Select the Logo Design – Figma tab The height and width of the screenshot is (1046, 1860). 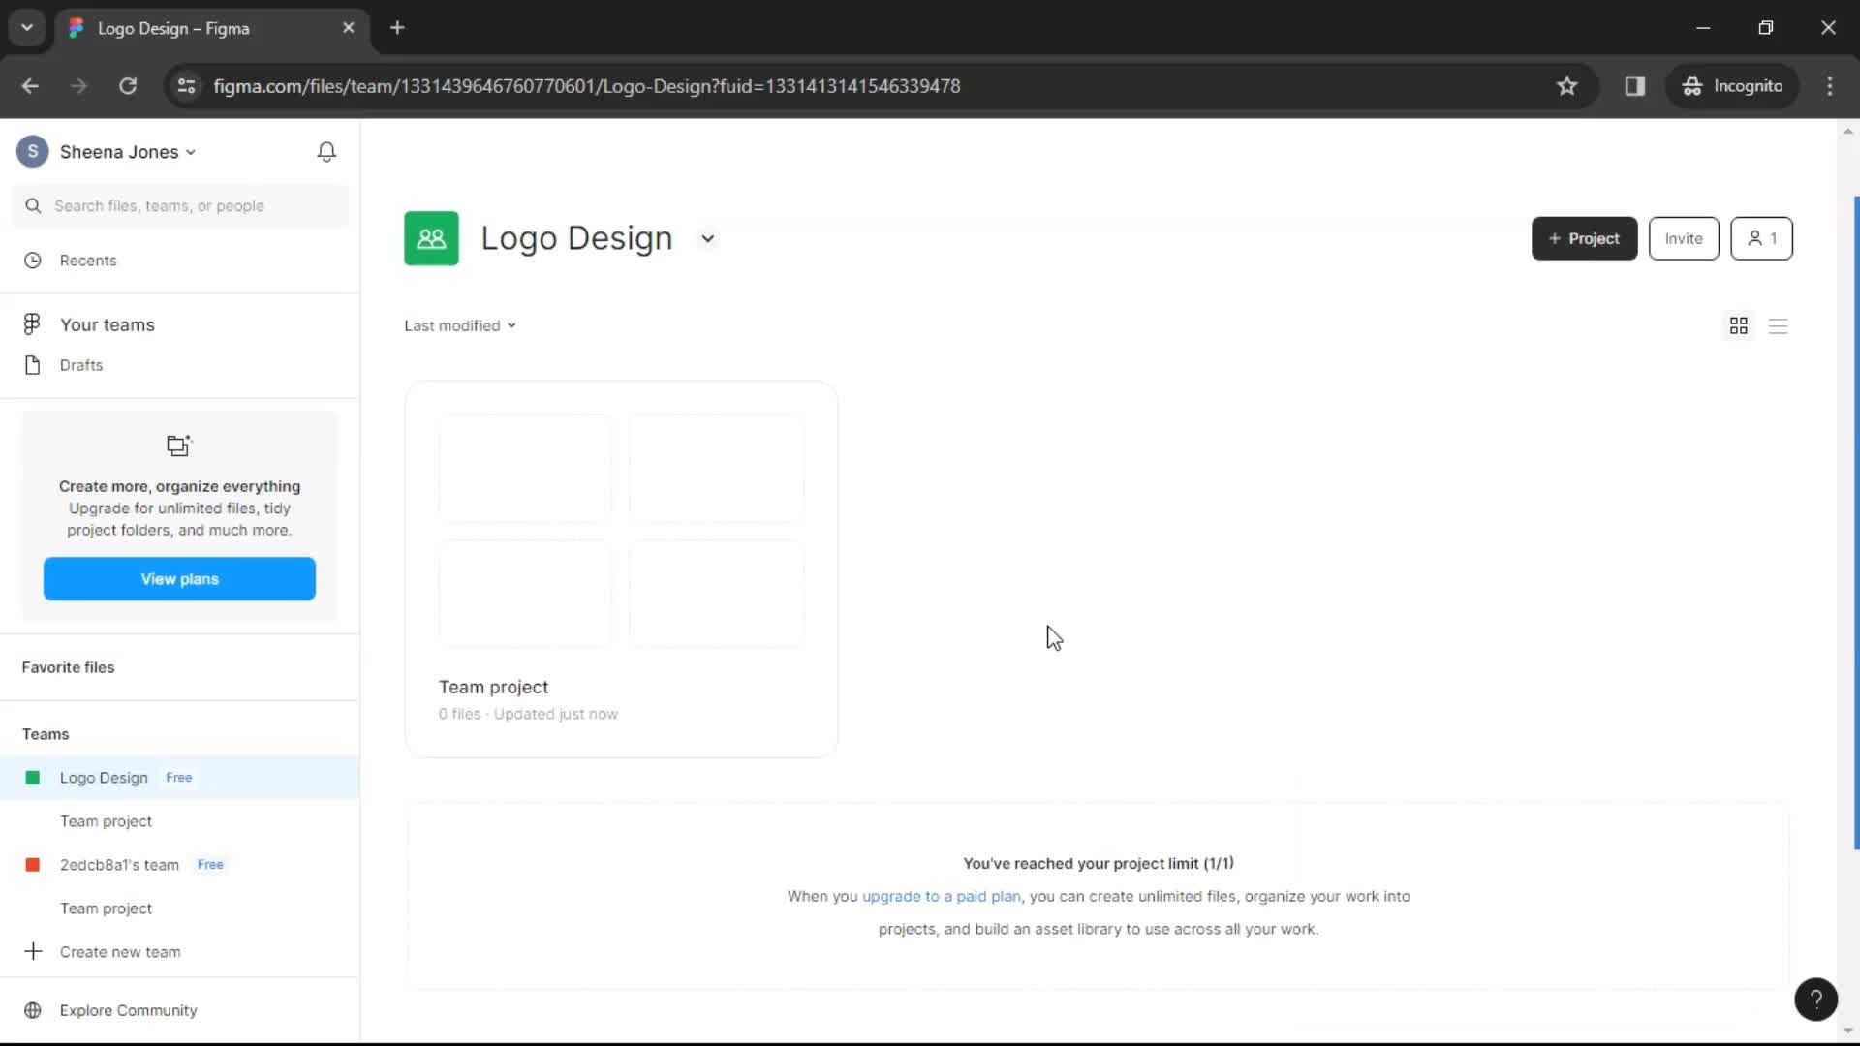211,28
